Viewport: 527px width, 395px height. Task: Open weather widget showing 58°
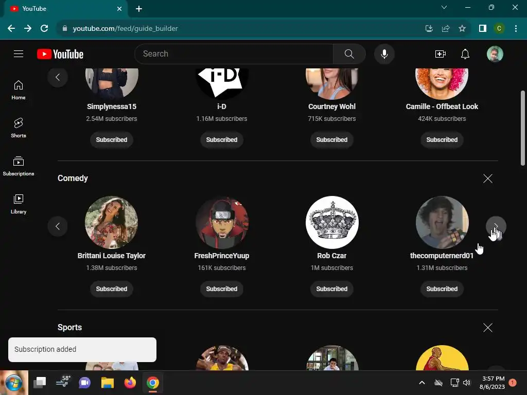point(63,382)
